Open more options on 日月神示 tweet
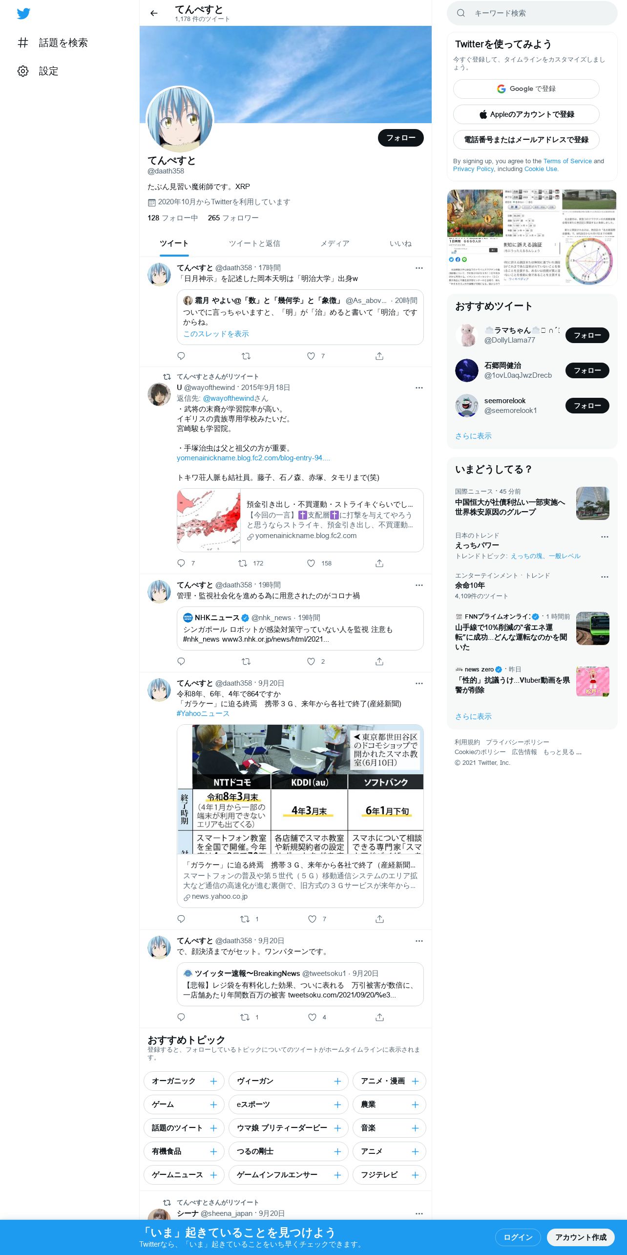This screenshot has width=627, height=1255. 419,268
